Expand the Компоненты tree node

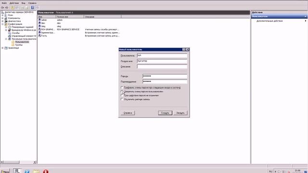tap(2, 18)
